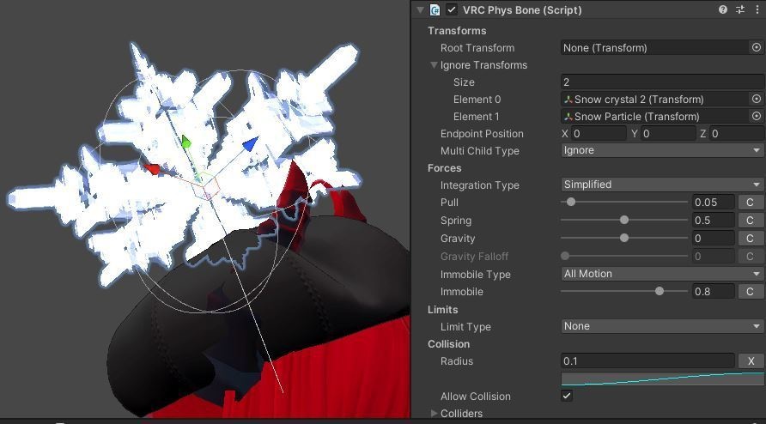Open the Integration Type dropdown
766x424 pixels.
click(x=662, y=185)
